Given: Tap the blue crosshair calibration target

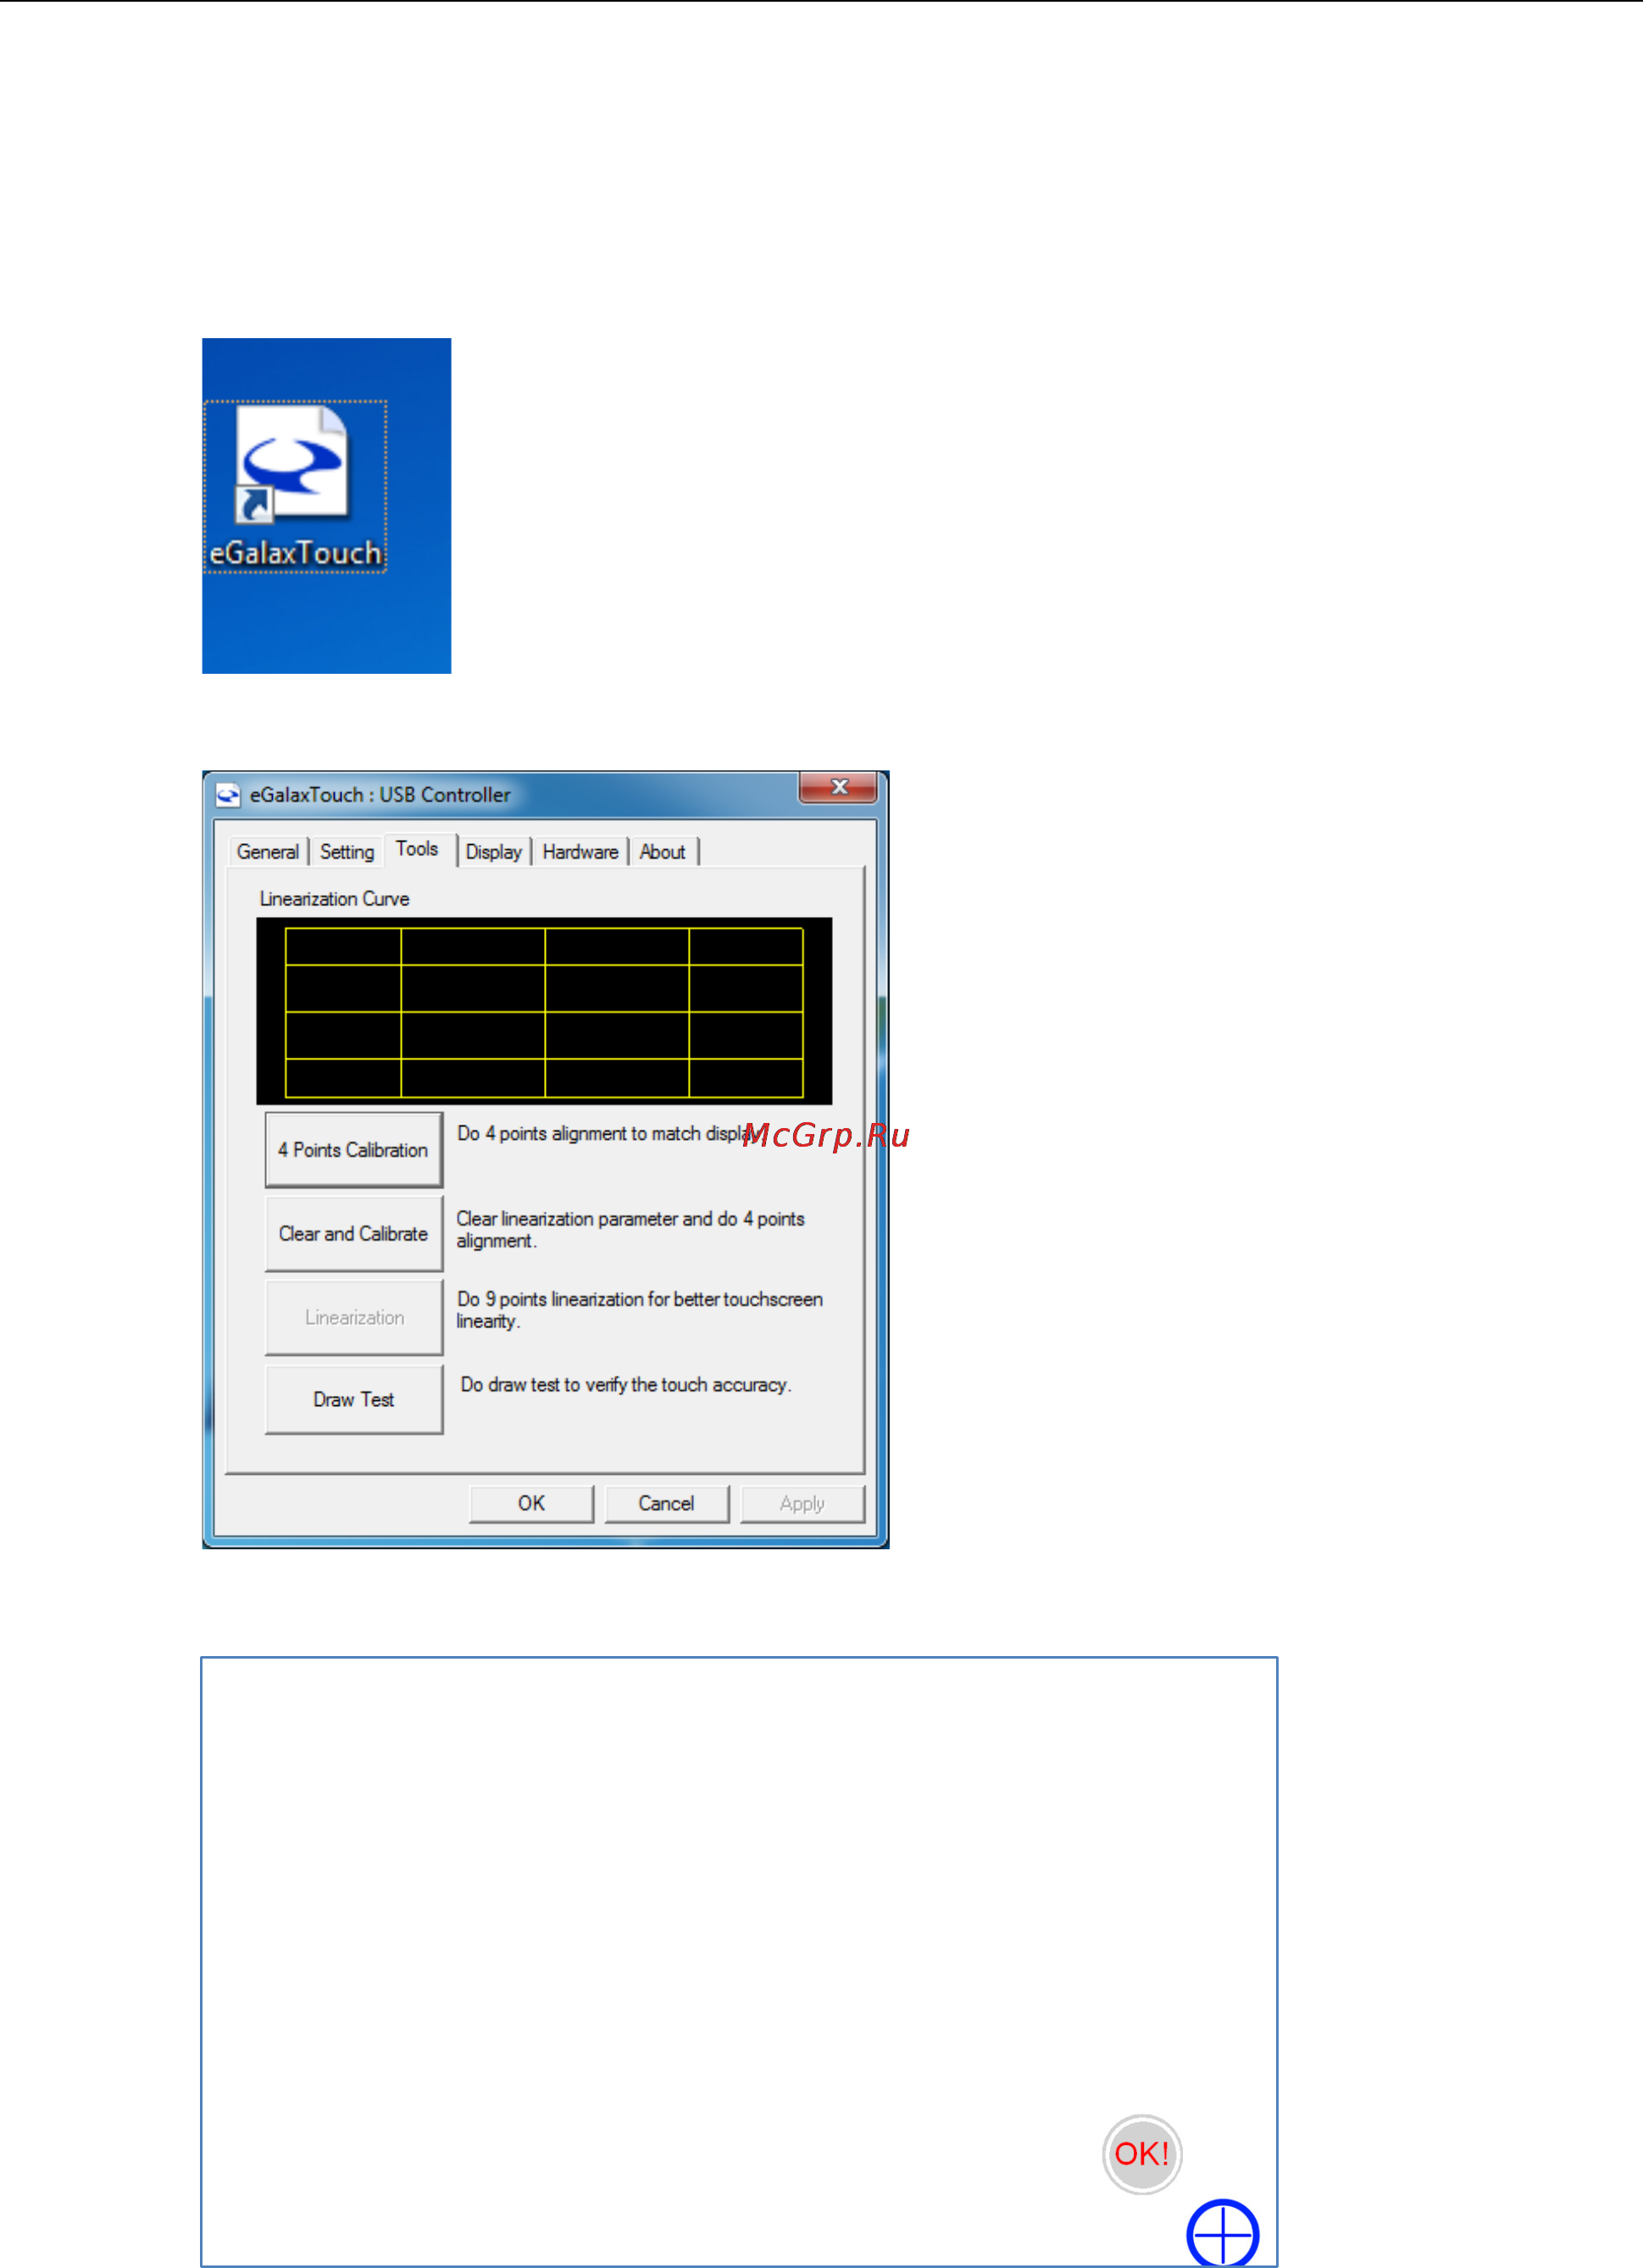Looking at the screenshot, I should (1222, 2233).
